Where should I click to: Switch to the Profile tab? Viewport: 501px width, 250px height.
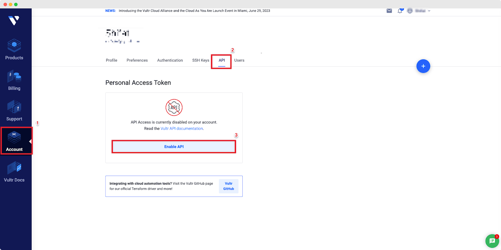point(111,60)
